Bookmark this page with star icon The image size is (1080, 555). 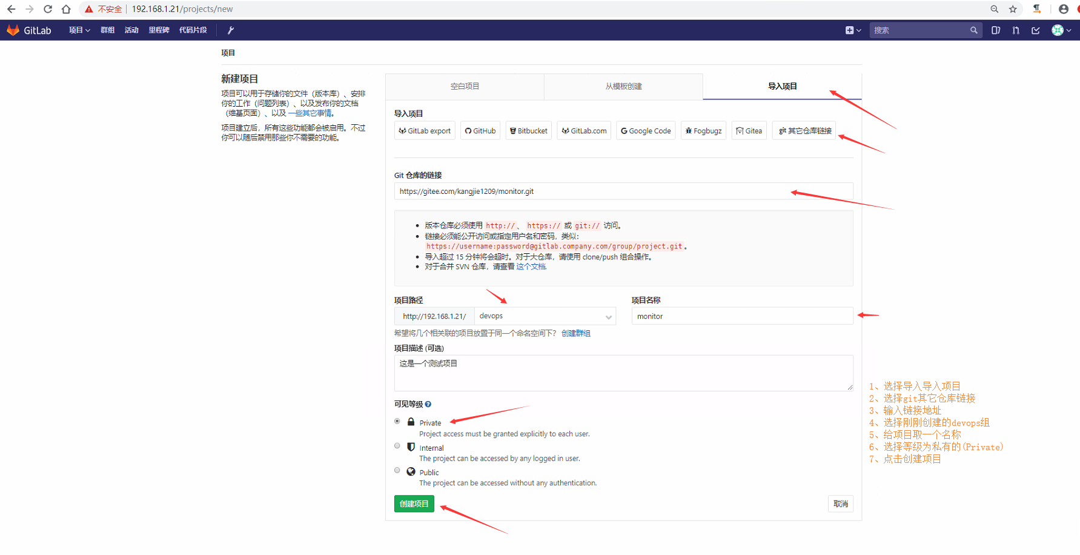pos(1013,9)
